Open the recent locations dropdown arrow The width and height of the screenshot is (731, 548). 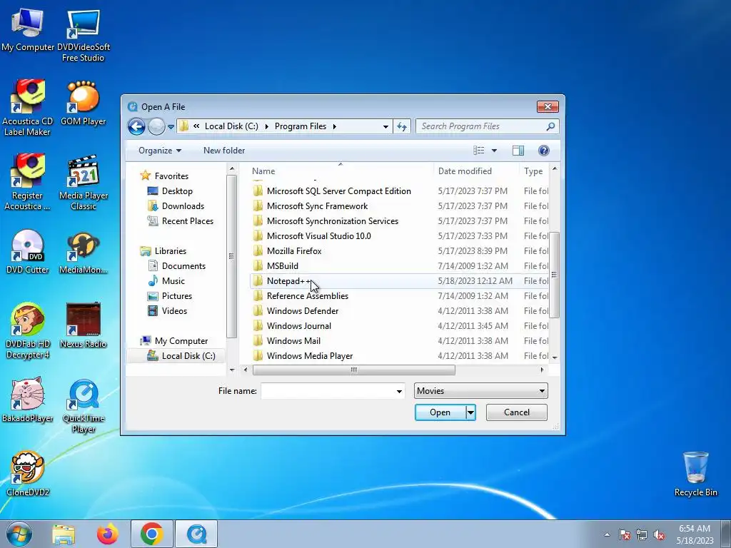pos(171,127)
